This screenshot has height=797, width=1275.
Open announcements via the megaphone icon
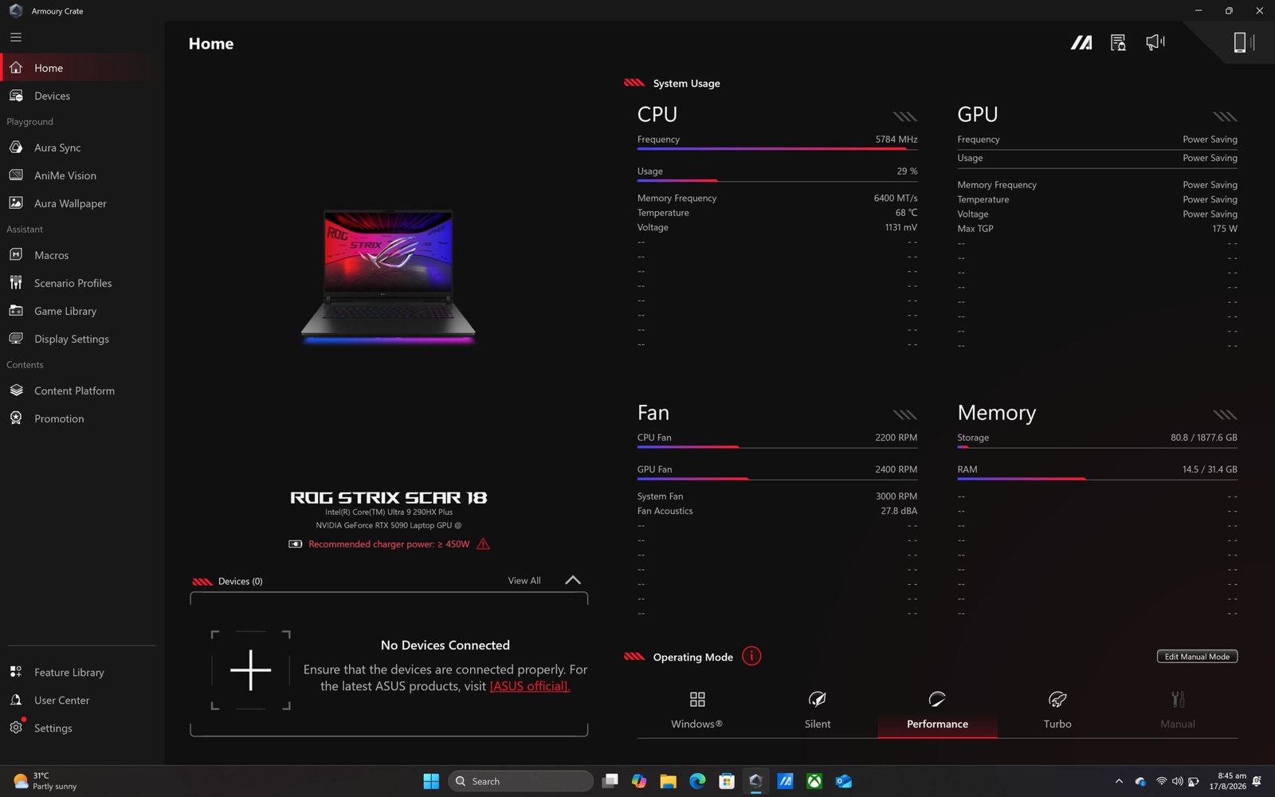1155,41
